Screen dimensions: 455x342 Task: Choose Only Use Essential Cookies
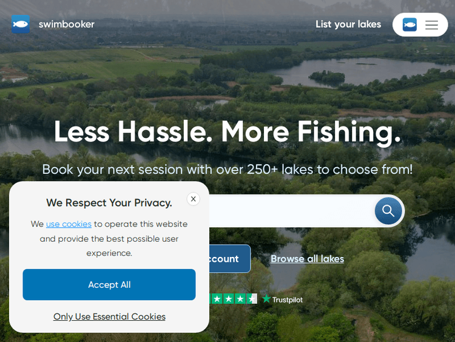point(109,316)
